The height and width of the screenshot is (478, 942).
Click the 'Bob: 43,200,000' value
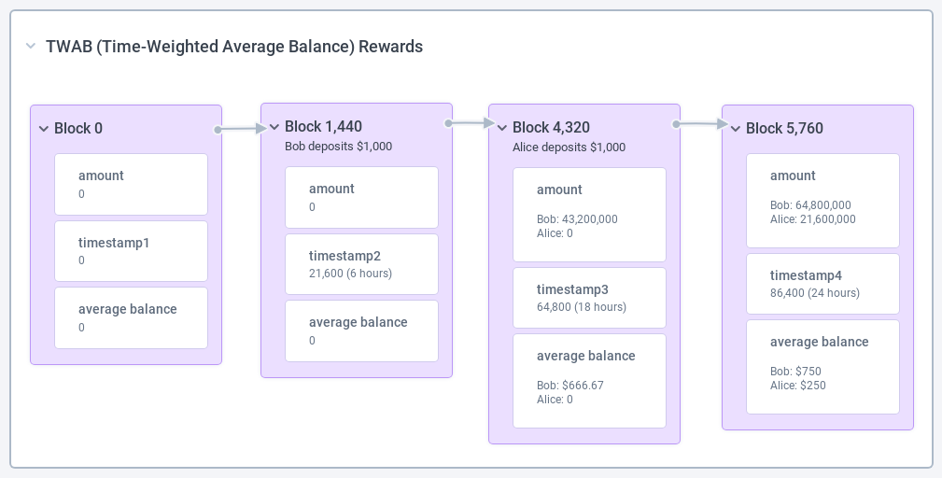point(577,219)
